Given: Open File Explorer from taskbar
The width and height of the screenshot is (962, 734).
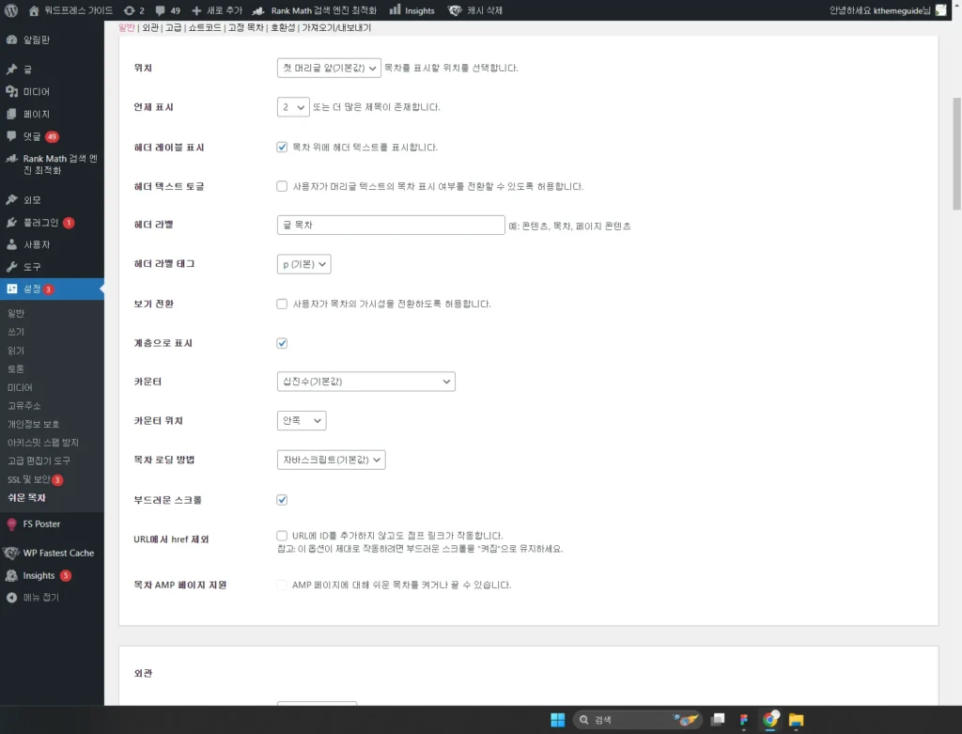Looking at the screenshot, I should [797, 720].
